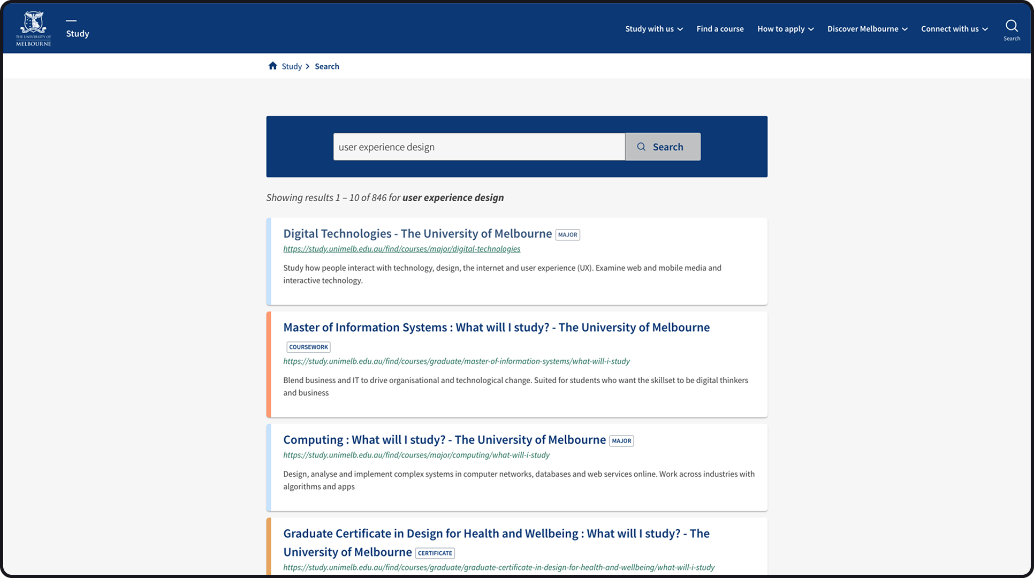
Task: Click the Search button beside the query
Action: (x=663, y=147)
